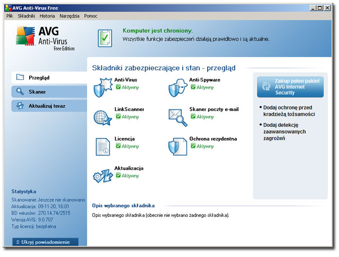Open the Składniki menu
Viewport: 339px width, 257px height.
pyautogui.click(x=26, y=16)
